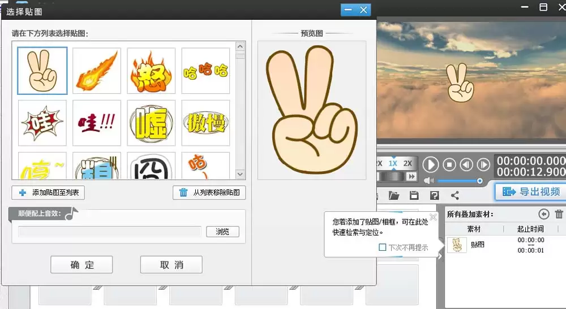Screen dimensions: 566x309
Task: Click the sticker list scroll up arrow
Action: click(x=241, y=46)
